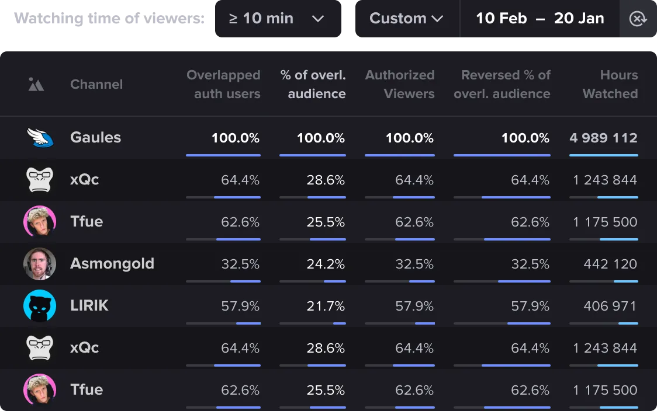This screenshot has height=411, width=657.
Task: Click the bar under Gaules' 4 989 112 hours
Action: coord(603,155)
